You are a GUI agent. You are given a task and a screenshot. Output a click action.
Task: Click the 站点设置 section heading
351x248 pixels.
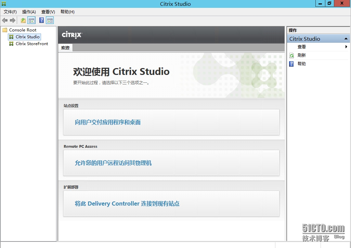tap(71, 106)
